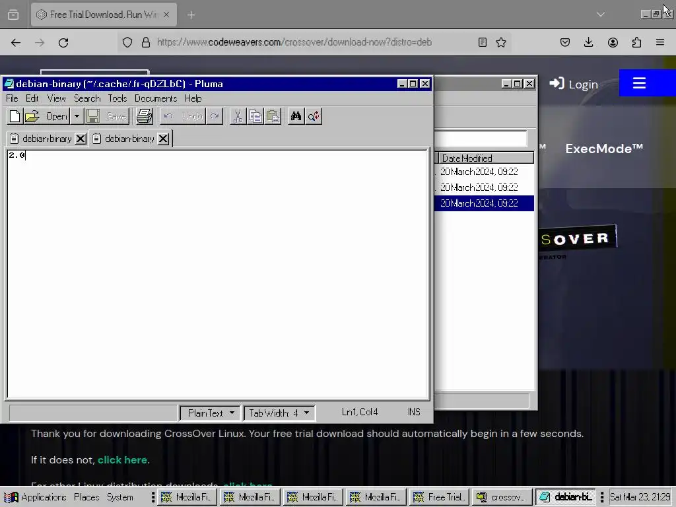This screenshot has height=507, width=676.
Task: Click the clock showing Sat Mar 23
Action: click(x=640, y=497)
